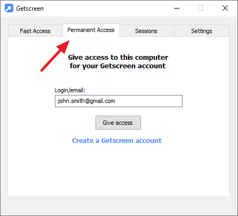Click the Getscreen title text
The height and width of the screenshot is (216, 238).
[30, 9]
